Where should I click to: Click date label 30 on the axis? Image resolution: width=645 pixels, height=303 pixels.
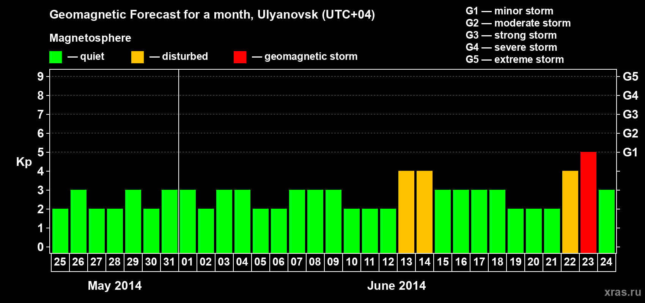coord(151,262)
